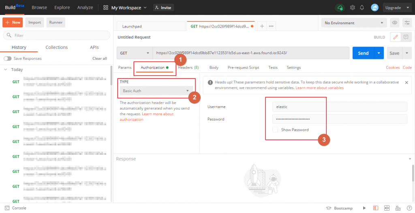Open the user avatar menu
Viewport: 415px width, 213px height.
(374, 8)
